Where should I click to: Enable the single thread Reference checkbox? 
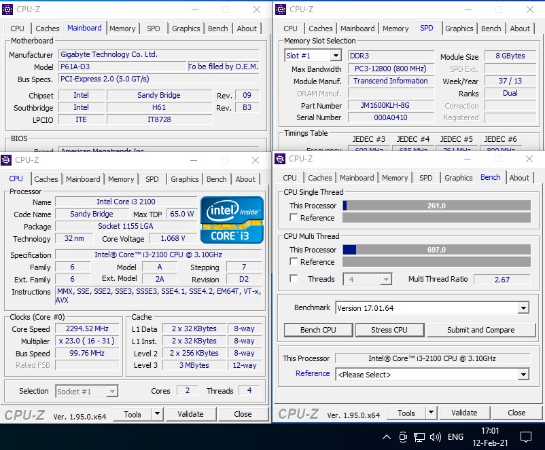click(294, 217)
